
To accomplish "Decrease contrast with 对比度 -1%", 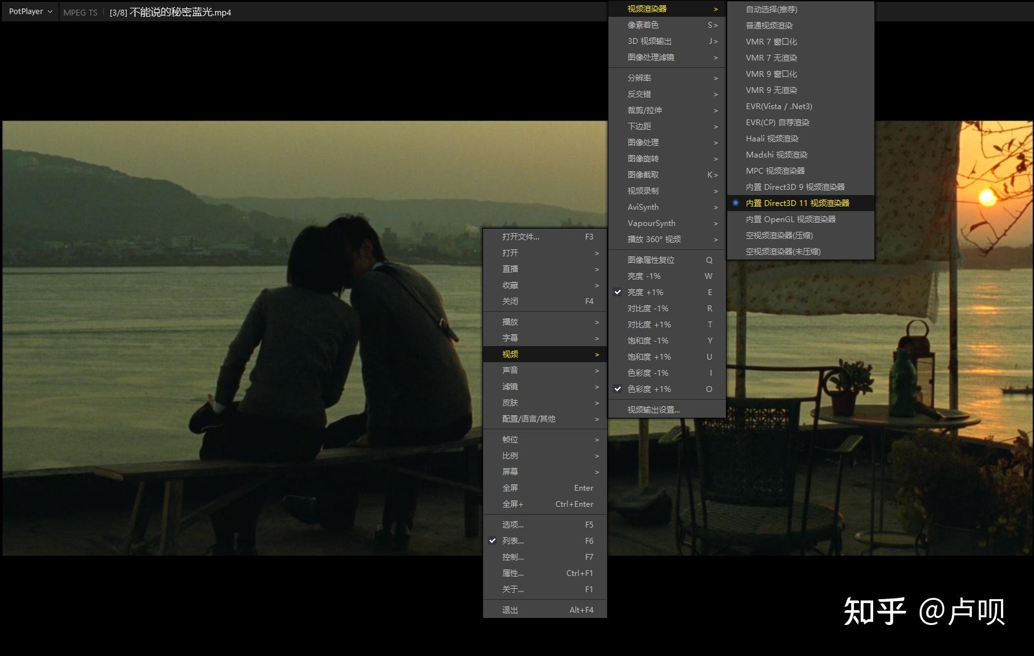I will 648,309.
